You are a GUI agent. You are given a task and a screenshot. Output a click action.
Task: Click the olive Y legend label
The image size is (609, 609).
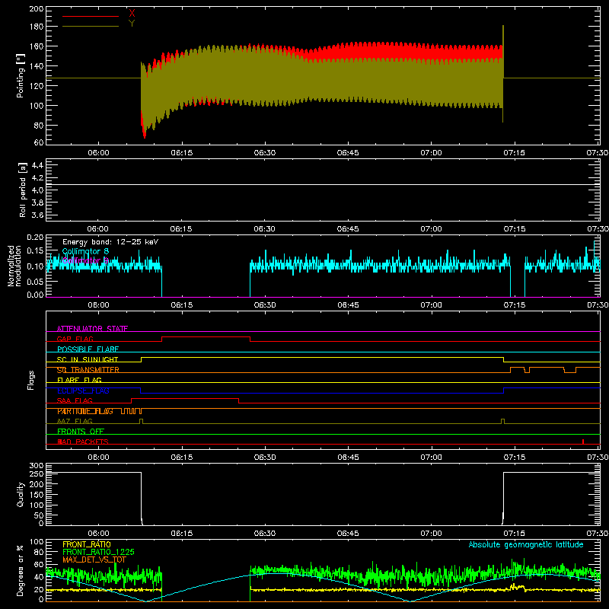tap(132, 24)
